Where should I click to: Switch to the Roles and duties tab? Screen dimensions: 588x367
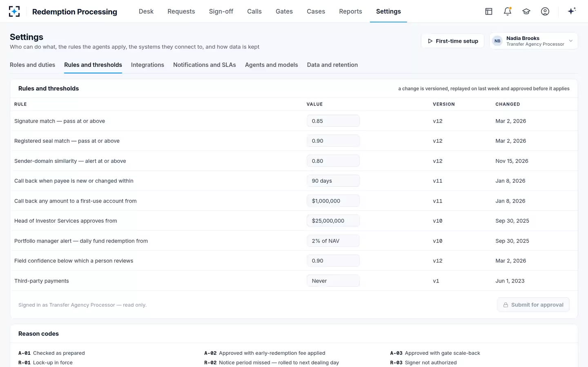32,65
